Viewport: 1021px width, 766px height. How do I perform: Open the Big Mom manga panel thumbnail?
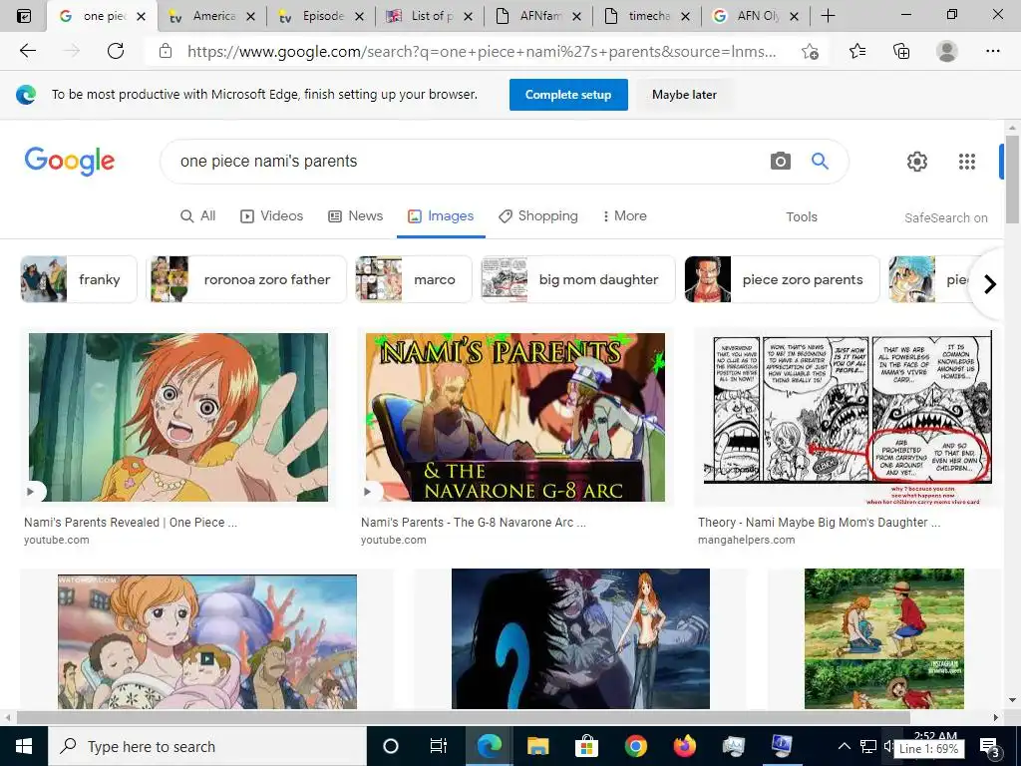pos(848,418)
